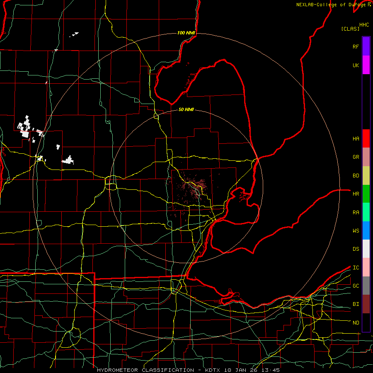Select the dark green HR swatch
Image resolution: width=373 pixels, height=373 pixels.
366,194
